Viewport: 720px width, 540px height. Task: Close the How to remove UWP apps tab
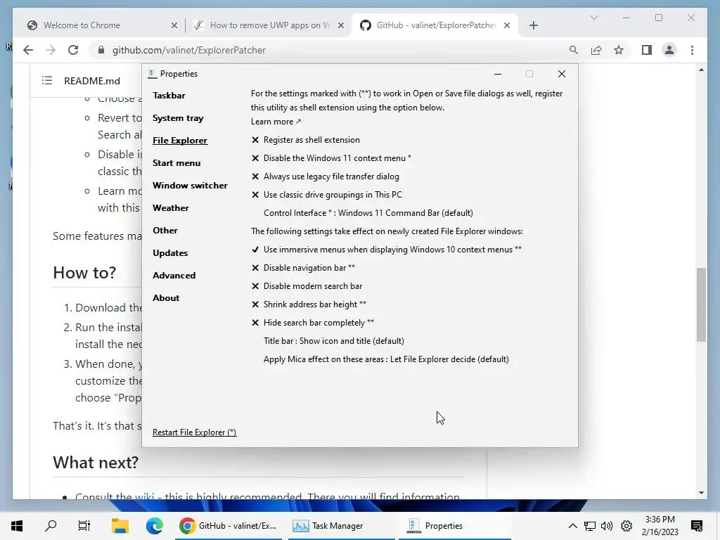[341, 26]
